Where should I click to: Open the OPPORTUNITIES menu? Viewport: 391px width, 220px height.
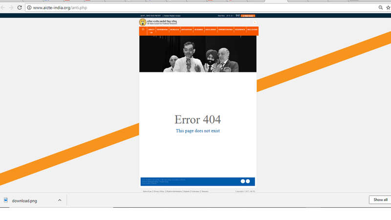225,29
